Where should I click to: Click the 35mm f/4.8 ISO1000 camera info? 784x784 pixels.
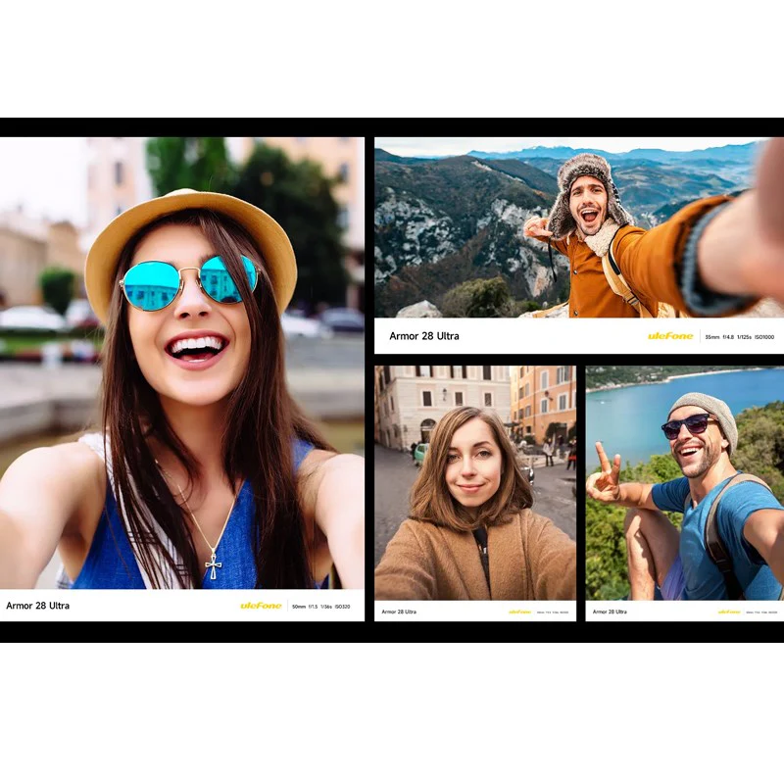point(740,337)
